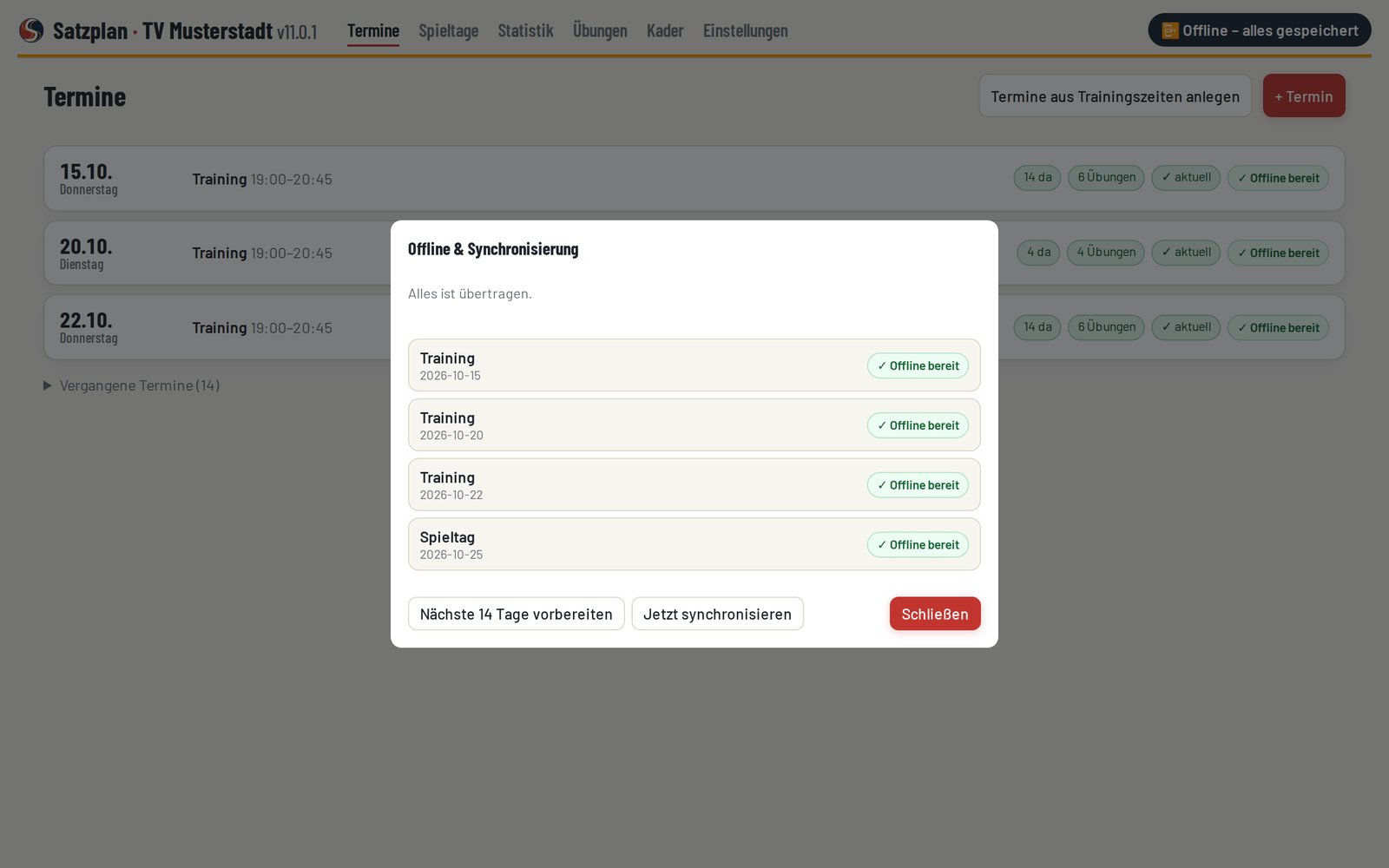Open the Statistik tab
The height and width of the screenshot is (868, 1389).
pos(525,30)
